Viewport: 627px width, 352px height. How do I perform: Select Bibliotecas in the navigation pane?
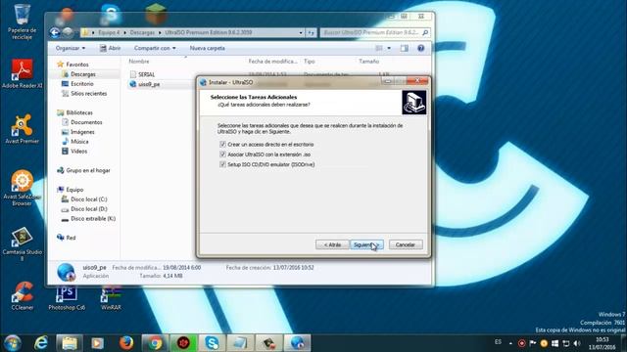(x=79, y=112)
